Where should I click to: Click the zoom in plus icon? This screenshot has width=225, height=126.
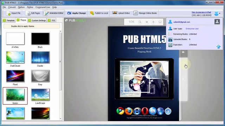[153, 22]
